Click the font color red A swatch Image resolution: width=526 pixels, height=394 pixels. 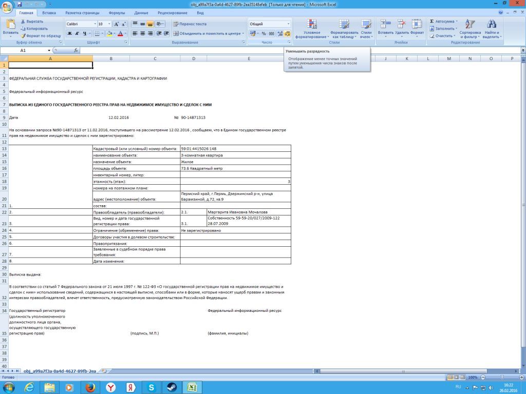pos(120,33)
